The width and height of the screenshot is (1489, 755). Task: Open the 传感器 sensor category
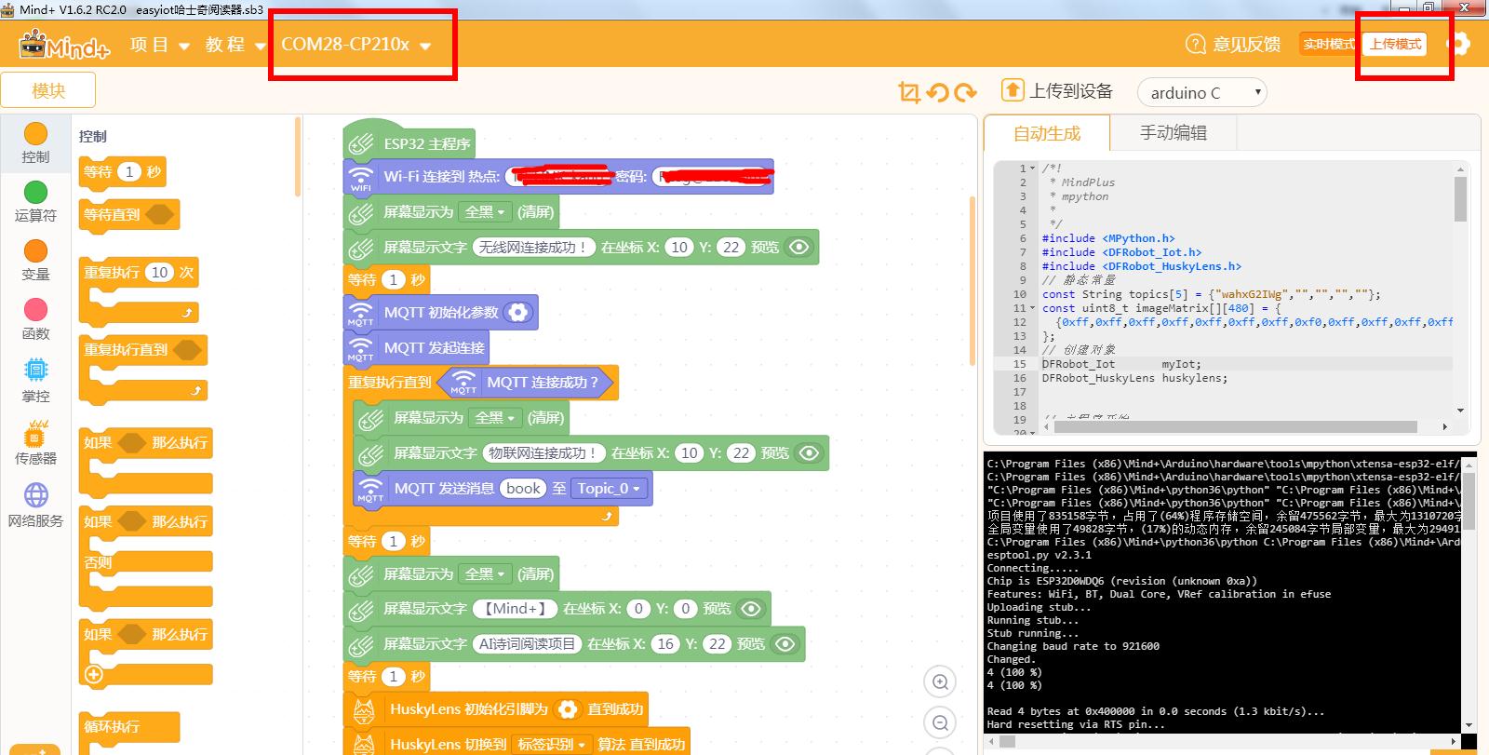pyautogui.click(x=35, y=433)
